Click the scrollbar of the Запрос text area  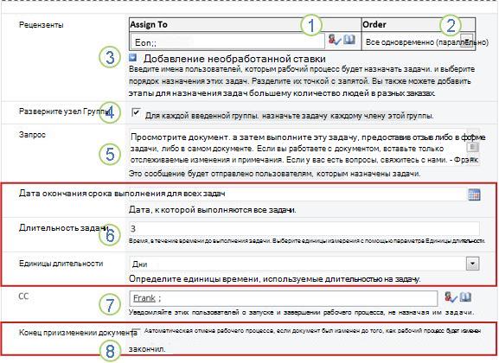[x=473, y=147]
